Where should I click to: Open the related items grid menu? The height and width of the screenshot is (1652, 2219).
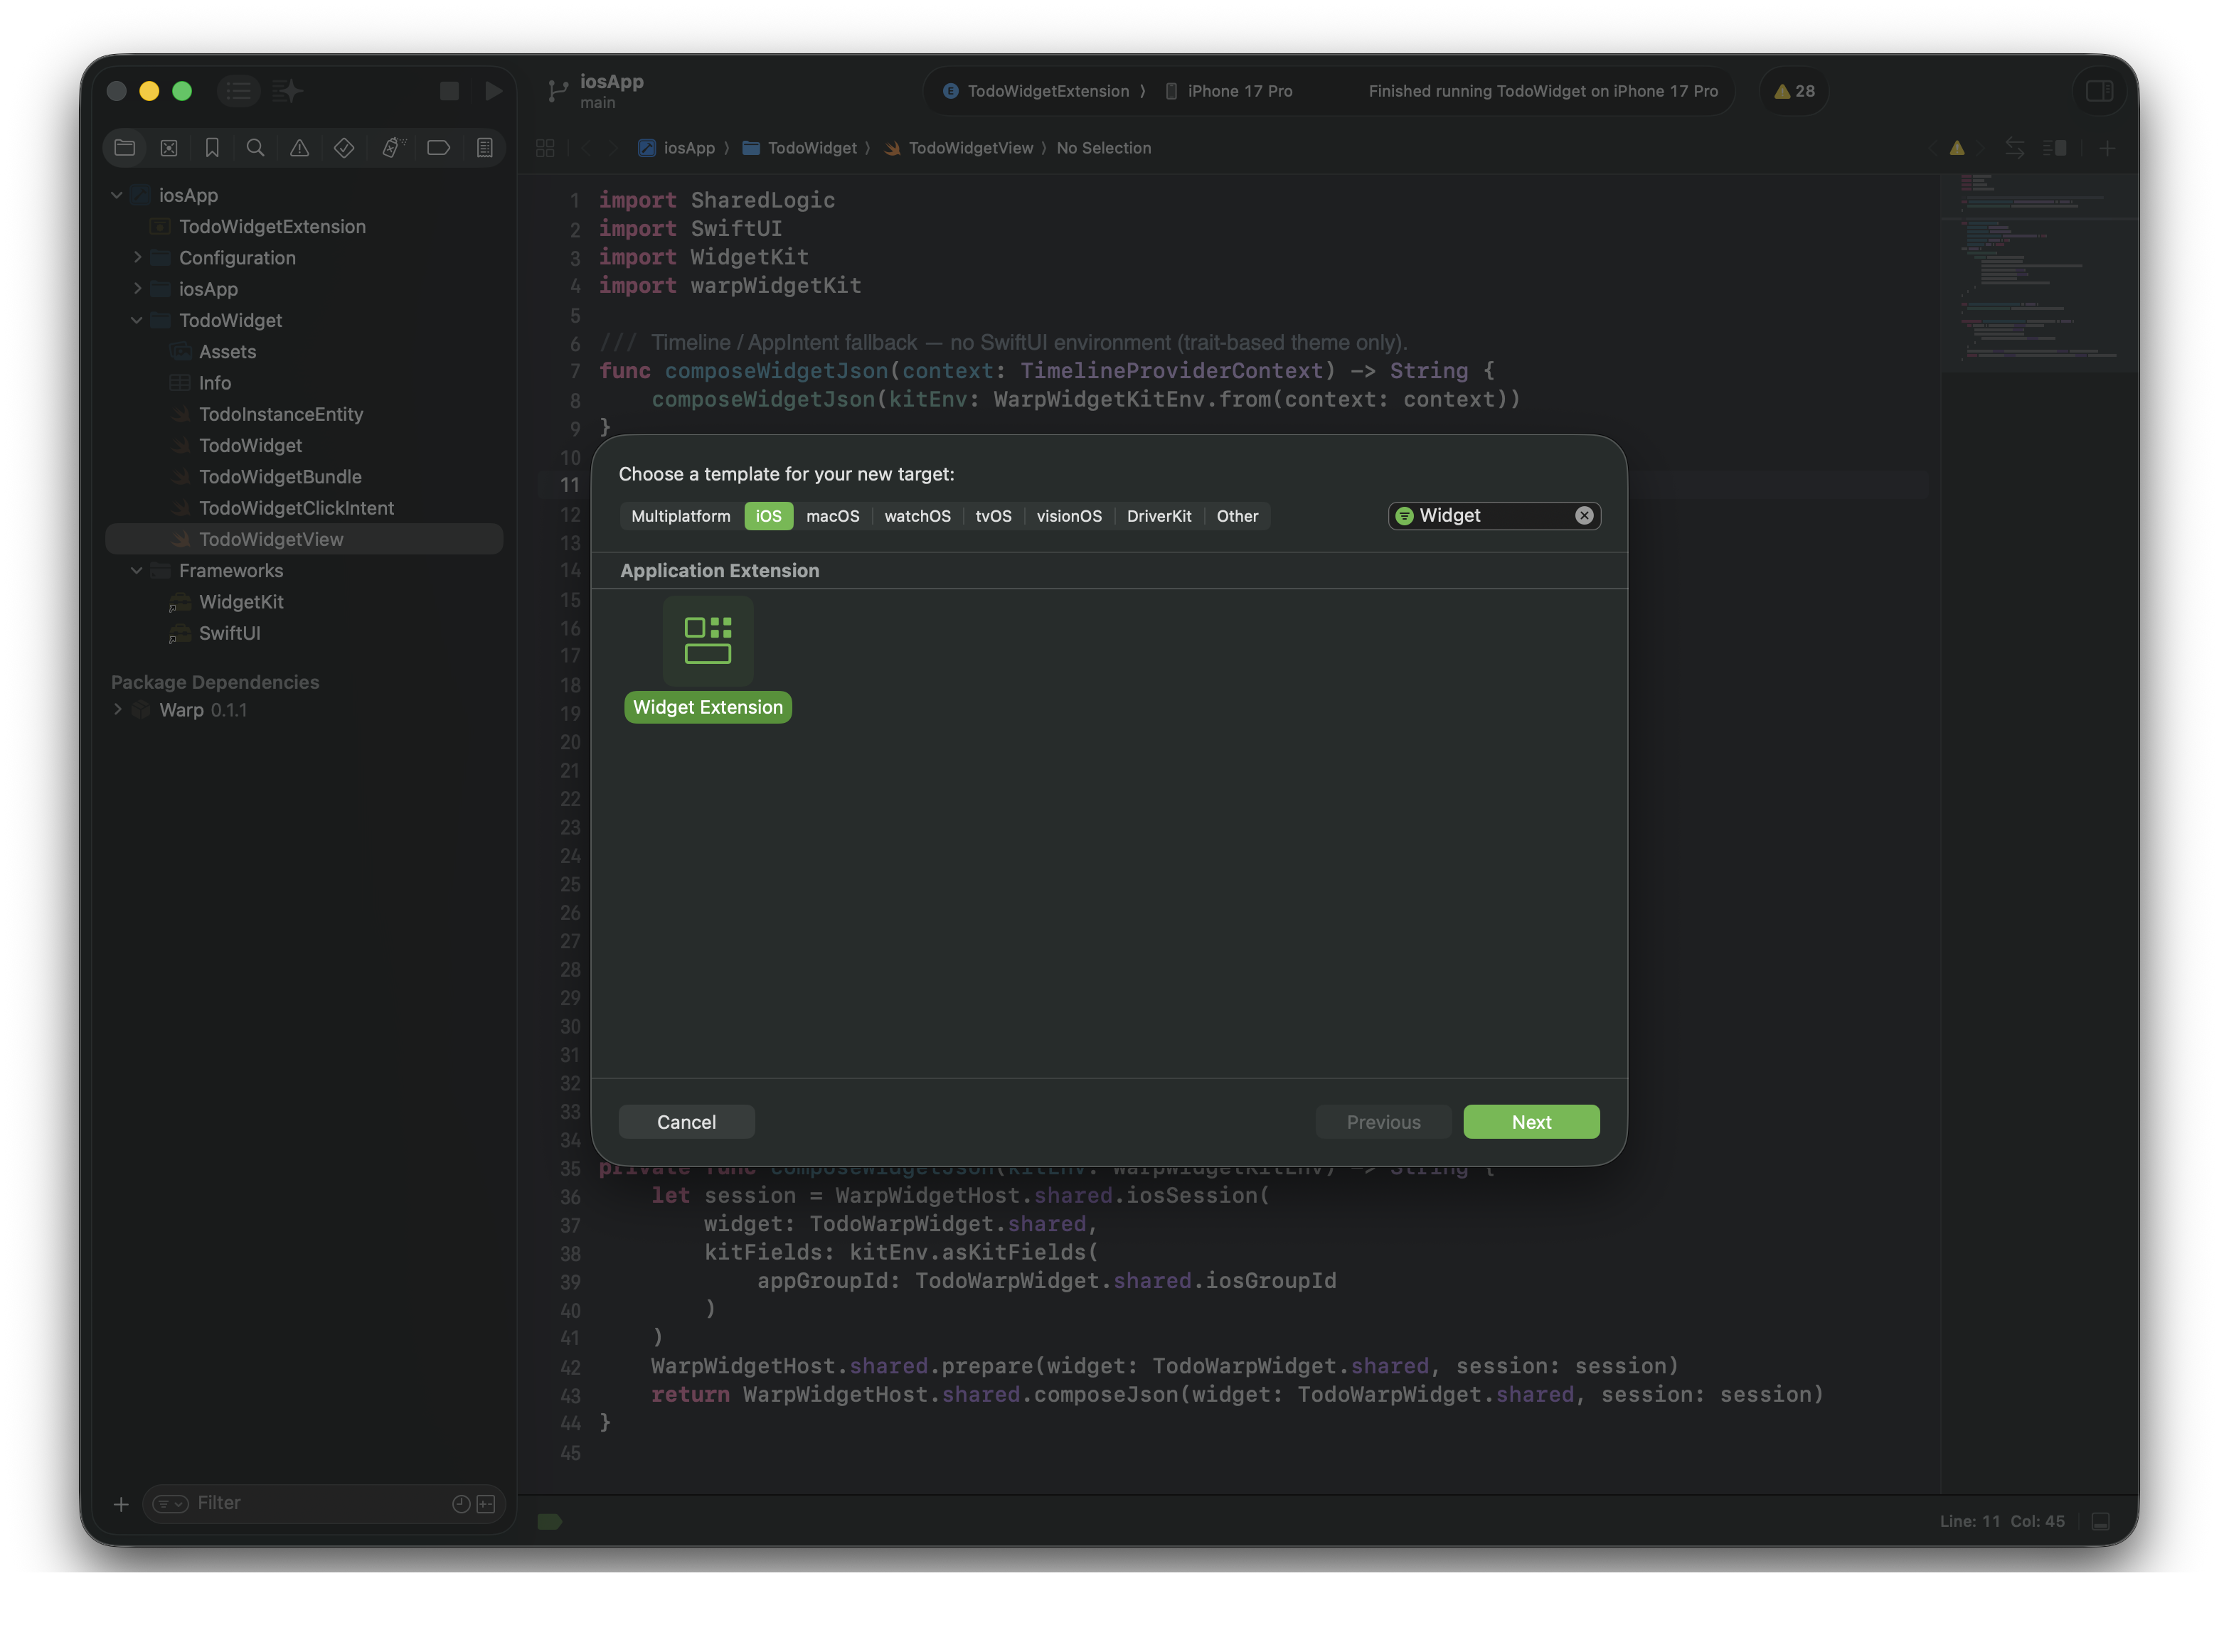pyautogui.click(x=546, y=148)
